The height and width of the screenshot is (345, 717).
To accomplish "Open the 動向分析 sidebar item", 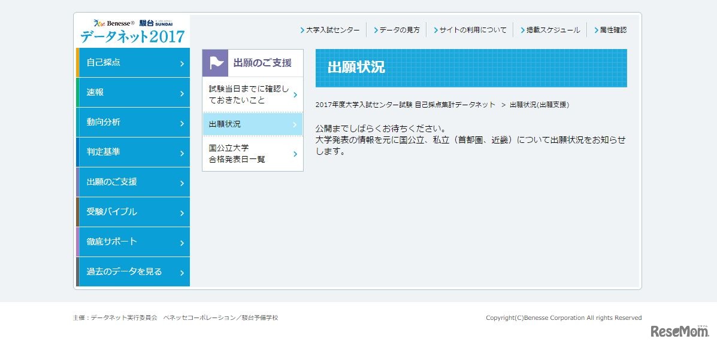I will tap(134, 123).
